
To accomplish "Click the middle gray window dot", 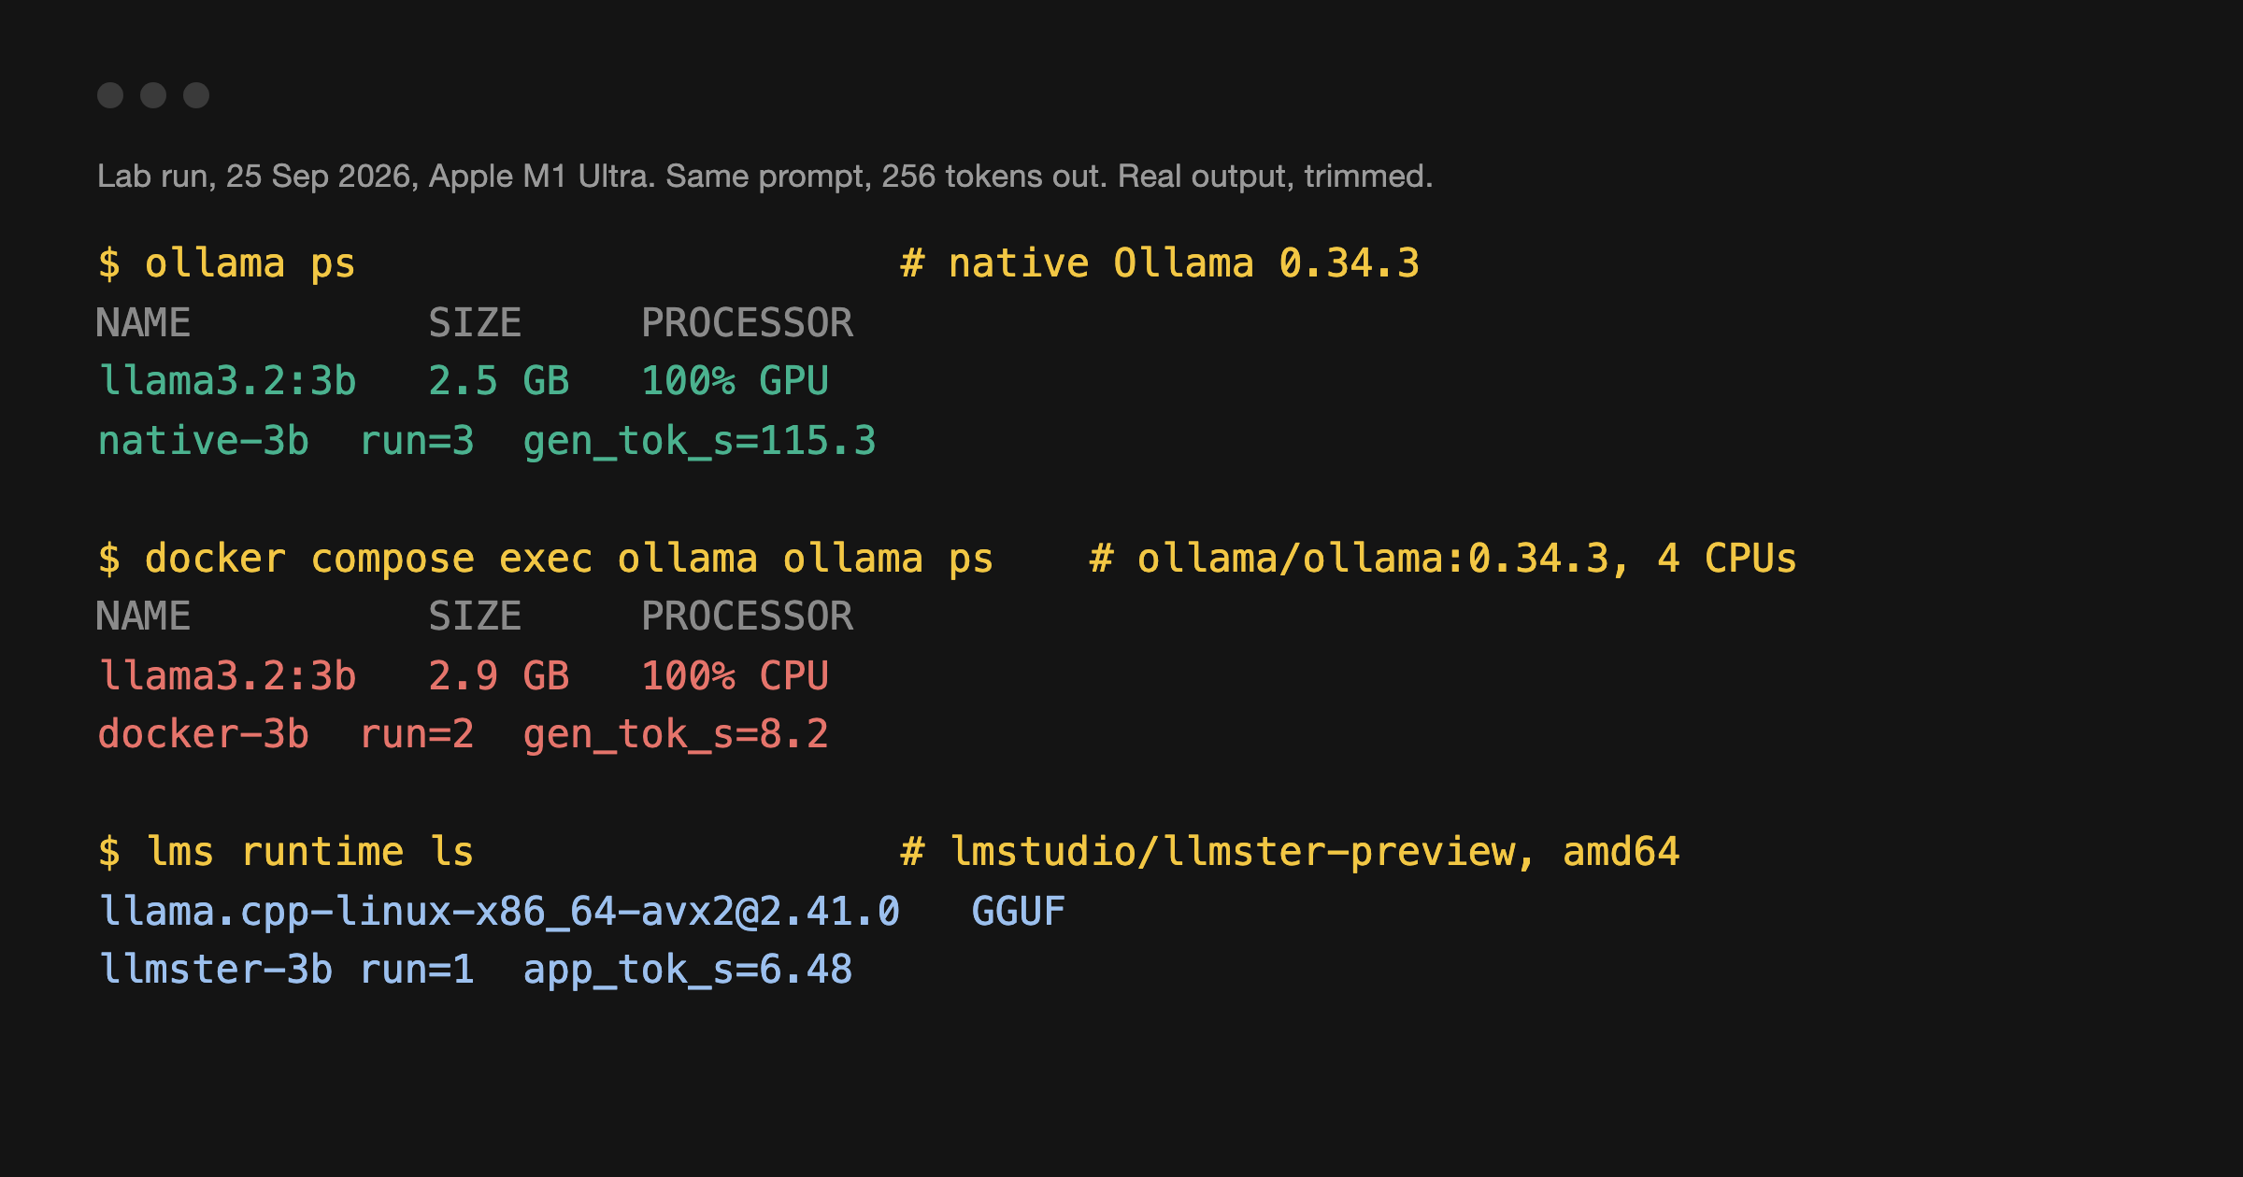I will 153,95.
